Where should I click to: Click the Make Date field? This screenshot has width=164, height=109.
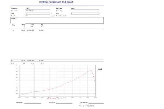click(x=38, y=11)
